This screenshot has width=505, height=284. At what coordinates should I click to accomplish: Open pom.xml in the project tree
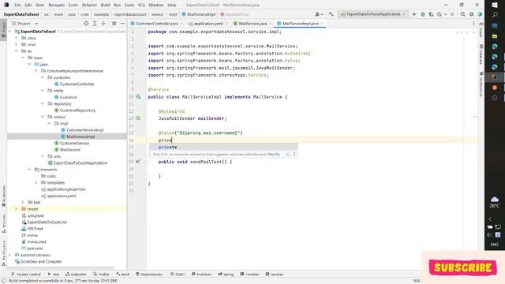coord(35,248)
